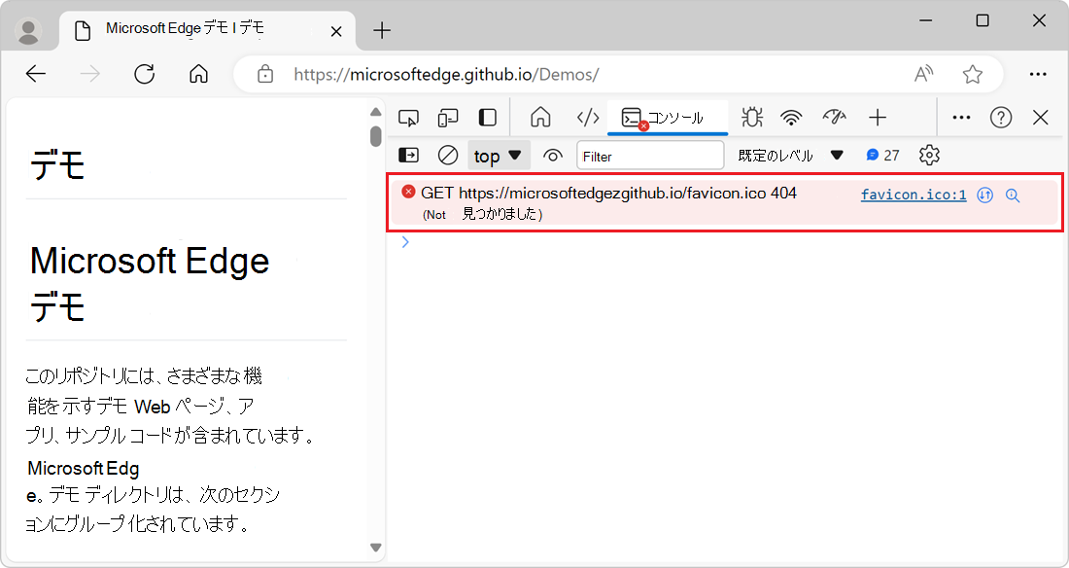Toggle the DevTools panel layout
1069x568 pixels.
pyautogui.click(x=487, y=117)
